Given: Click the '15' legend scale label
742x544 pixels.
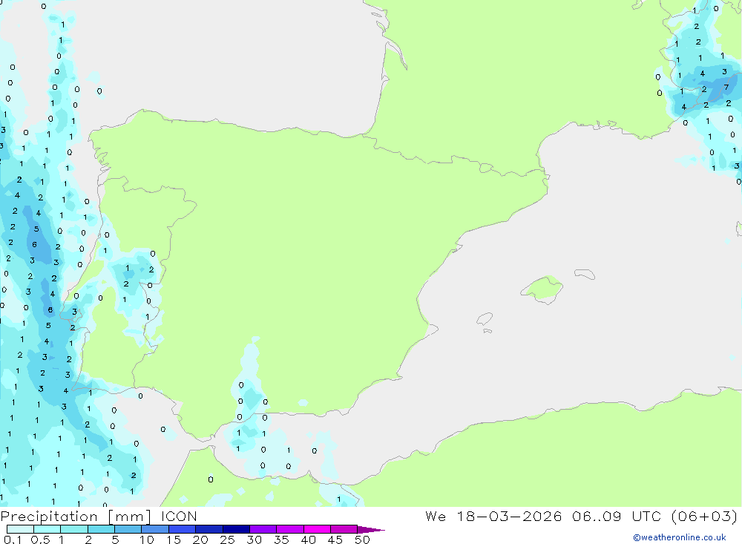Looking at the screenshot, I should pyautogui.click(x=174, y=540).
